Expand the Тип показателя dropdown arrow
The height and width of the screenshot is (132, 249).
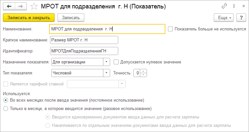click(x=107, y=73)
